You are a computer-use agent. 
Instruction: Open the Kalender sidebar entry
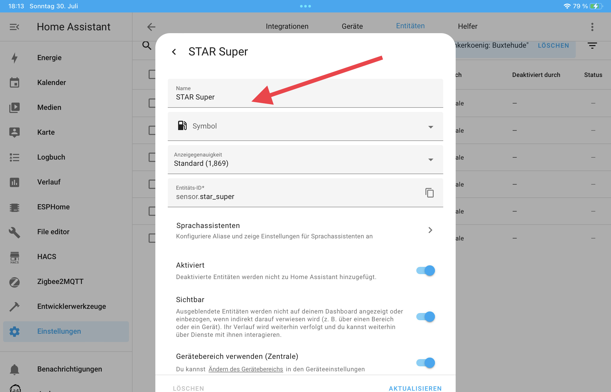point(66,82)
